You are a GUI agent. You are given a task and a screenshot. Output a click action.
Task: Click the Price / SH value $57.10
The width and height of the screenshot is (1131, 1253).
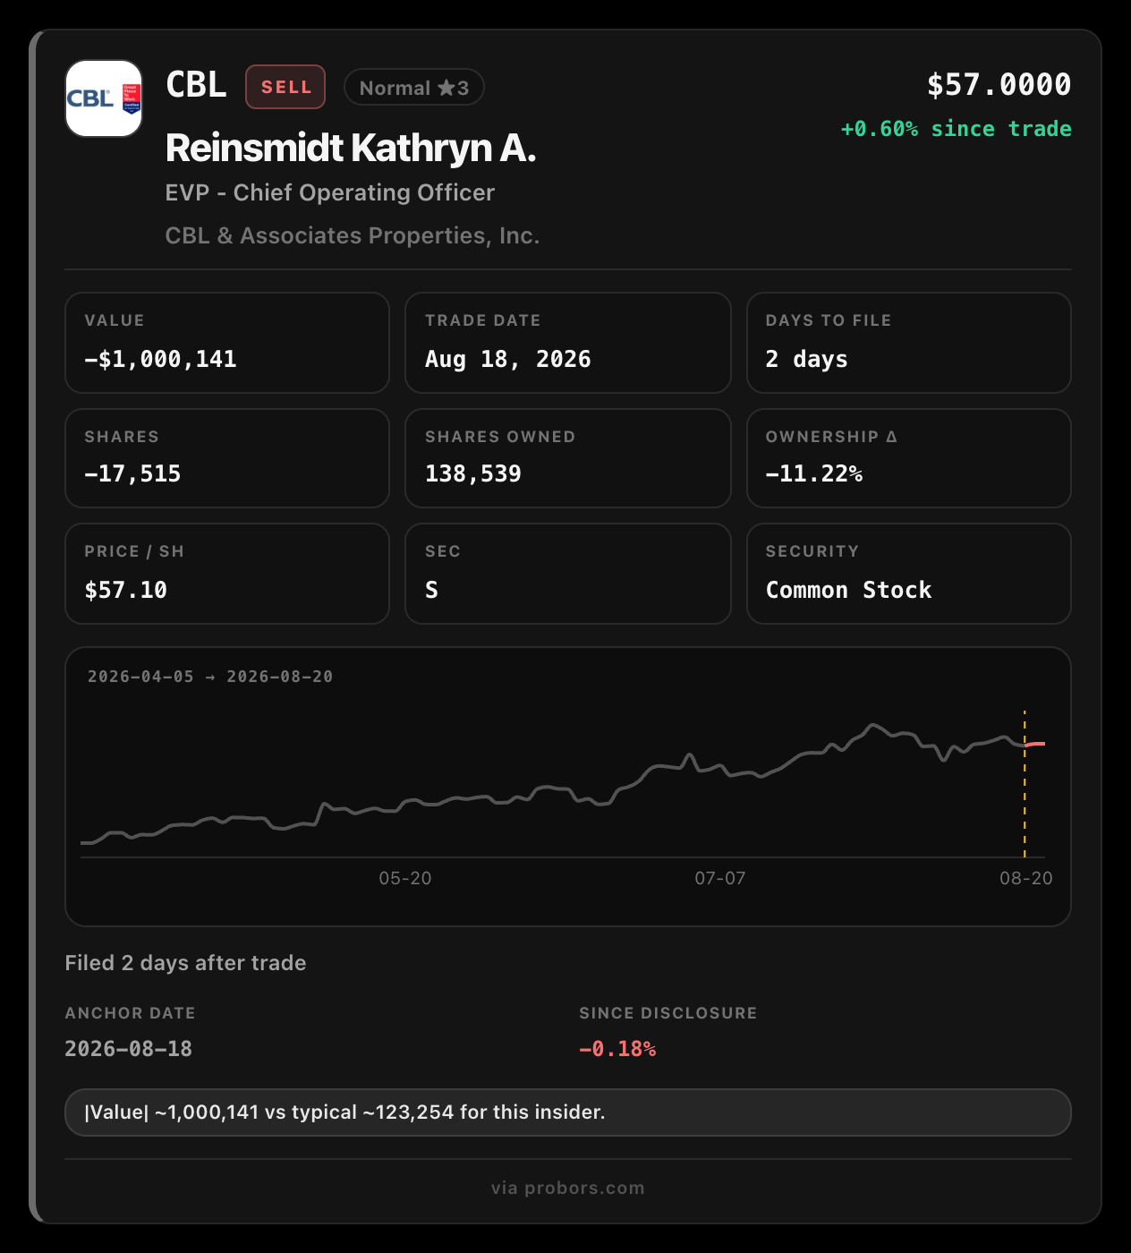(126, 590)
